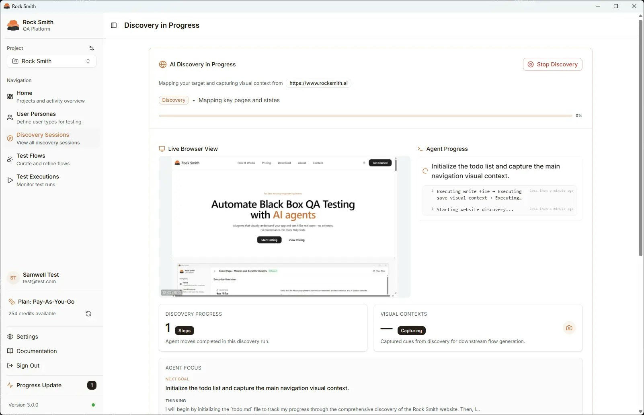
Task: Click the Rock Smith logo in sidebar
Action: point(13,25)
